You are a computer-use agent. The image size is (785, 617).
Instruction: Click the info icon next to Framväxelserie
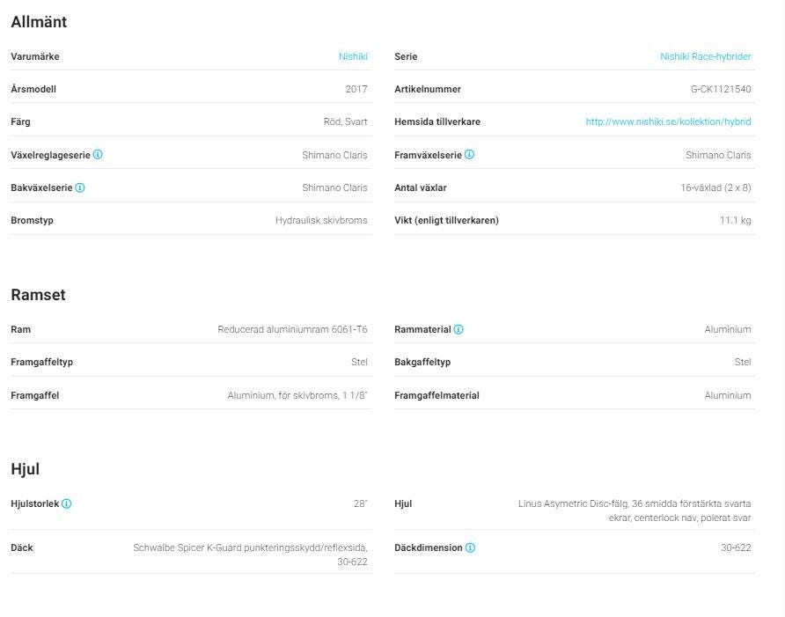pos(469,155)
